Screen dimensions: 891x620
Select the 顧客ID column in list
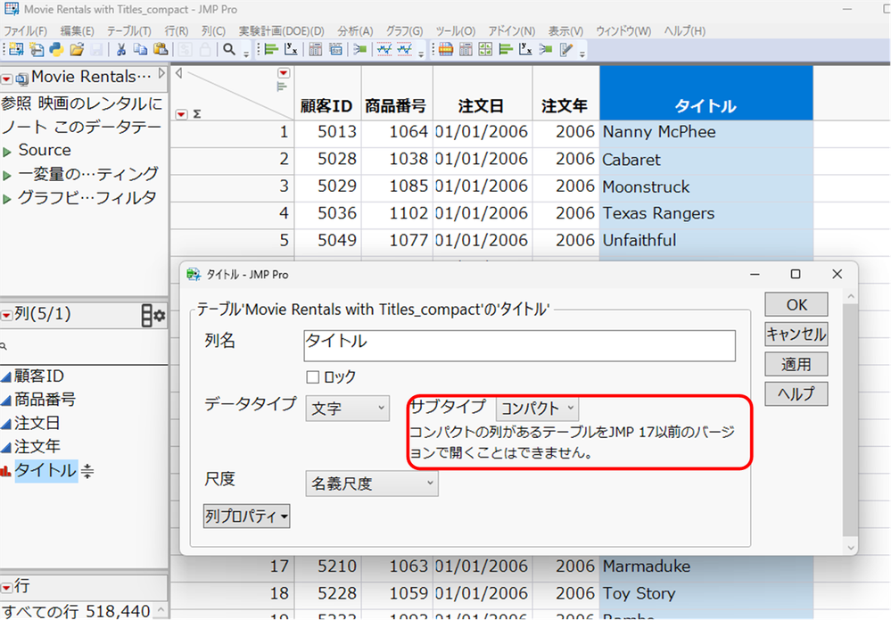[x=38, y=376]
